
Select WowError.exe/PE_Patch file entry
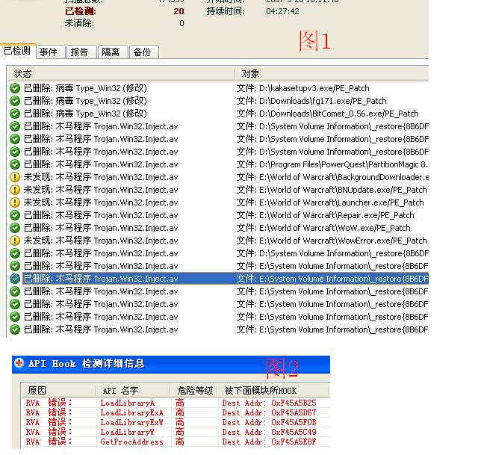click(332, 241)
